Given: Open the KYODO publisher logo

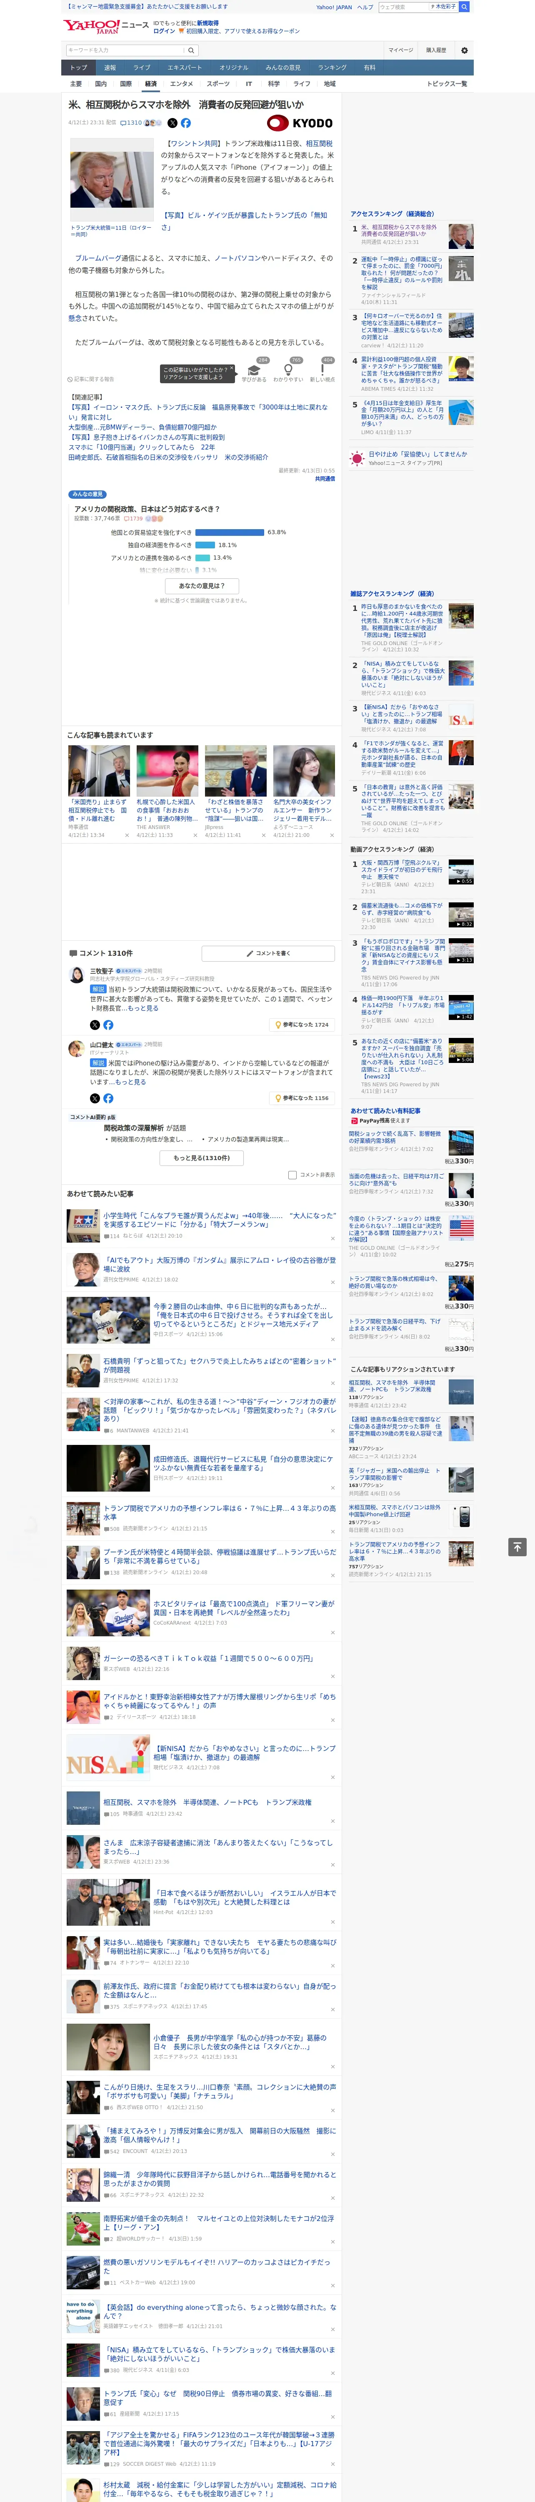Looking at the screenshot, I should 299,123.
